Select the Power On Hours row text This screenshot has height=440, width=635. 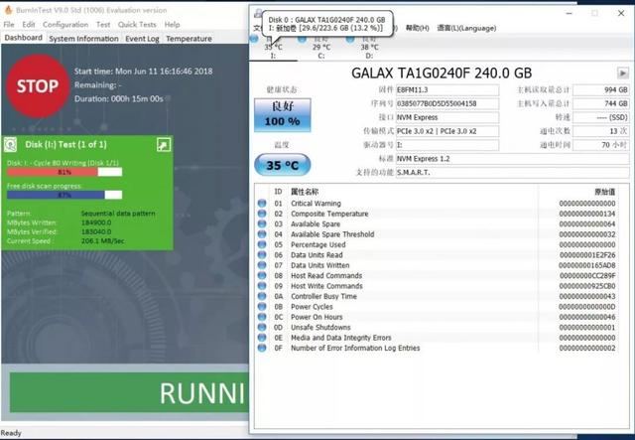tap(317, 317)
